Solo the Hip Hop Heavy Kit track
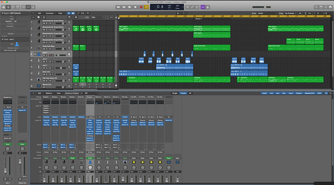 click(x=47, y=80)
